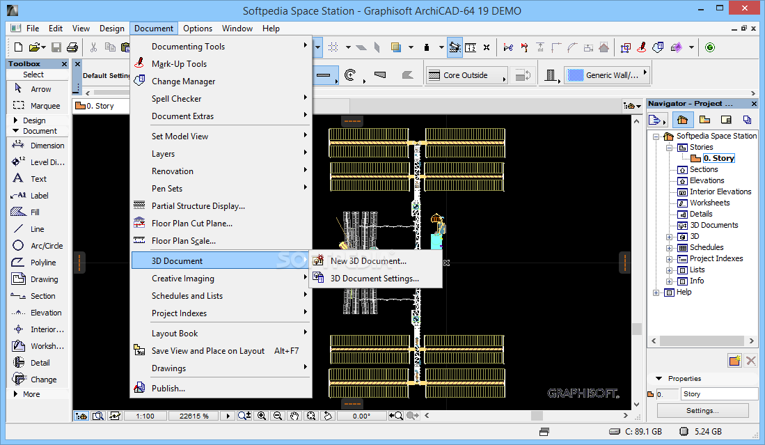Click the Story name field in Properties
Viewport: 765px width, 445px height.
(719, 393)
